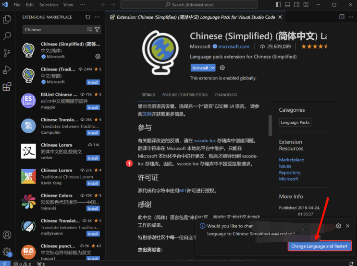Install ESLint Chinese extension
The image size is (357, 266).
93,107
